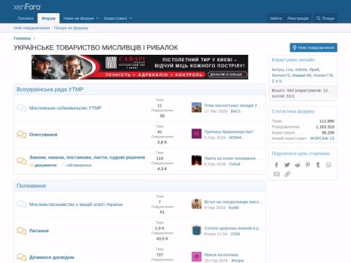
Task: Open Користувачі онлайн widget heading
Action: tap(293, 60)
